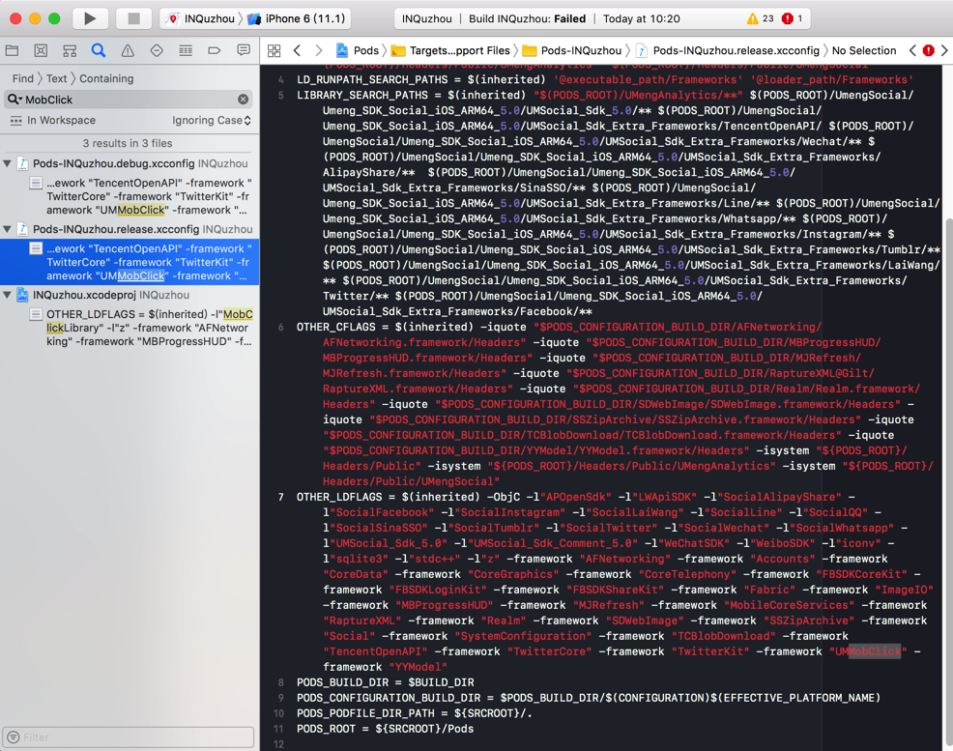Open the related items grid menu
This screenshot has width=953, height=751.
tap(274, 50)
